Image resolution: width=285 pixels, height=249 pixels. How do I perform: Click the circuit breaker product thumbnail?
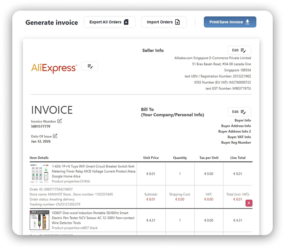tap(39, 173)
